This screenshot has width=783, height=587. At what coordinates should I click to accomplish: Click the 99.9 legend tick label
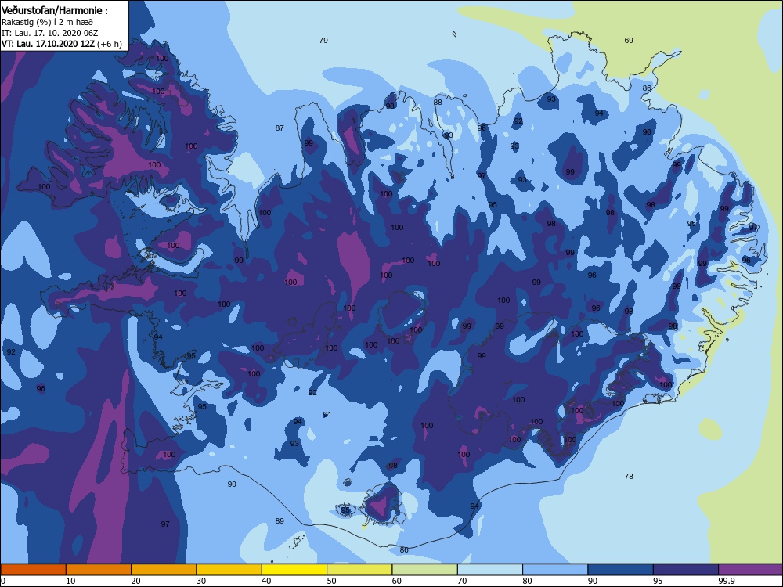pyautogui.click(x=726, y=581)
